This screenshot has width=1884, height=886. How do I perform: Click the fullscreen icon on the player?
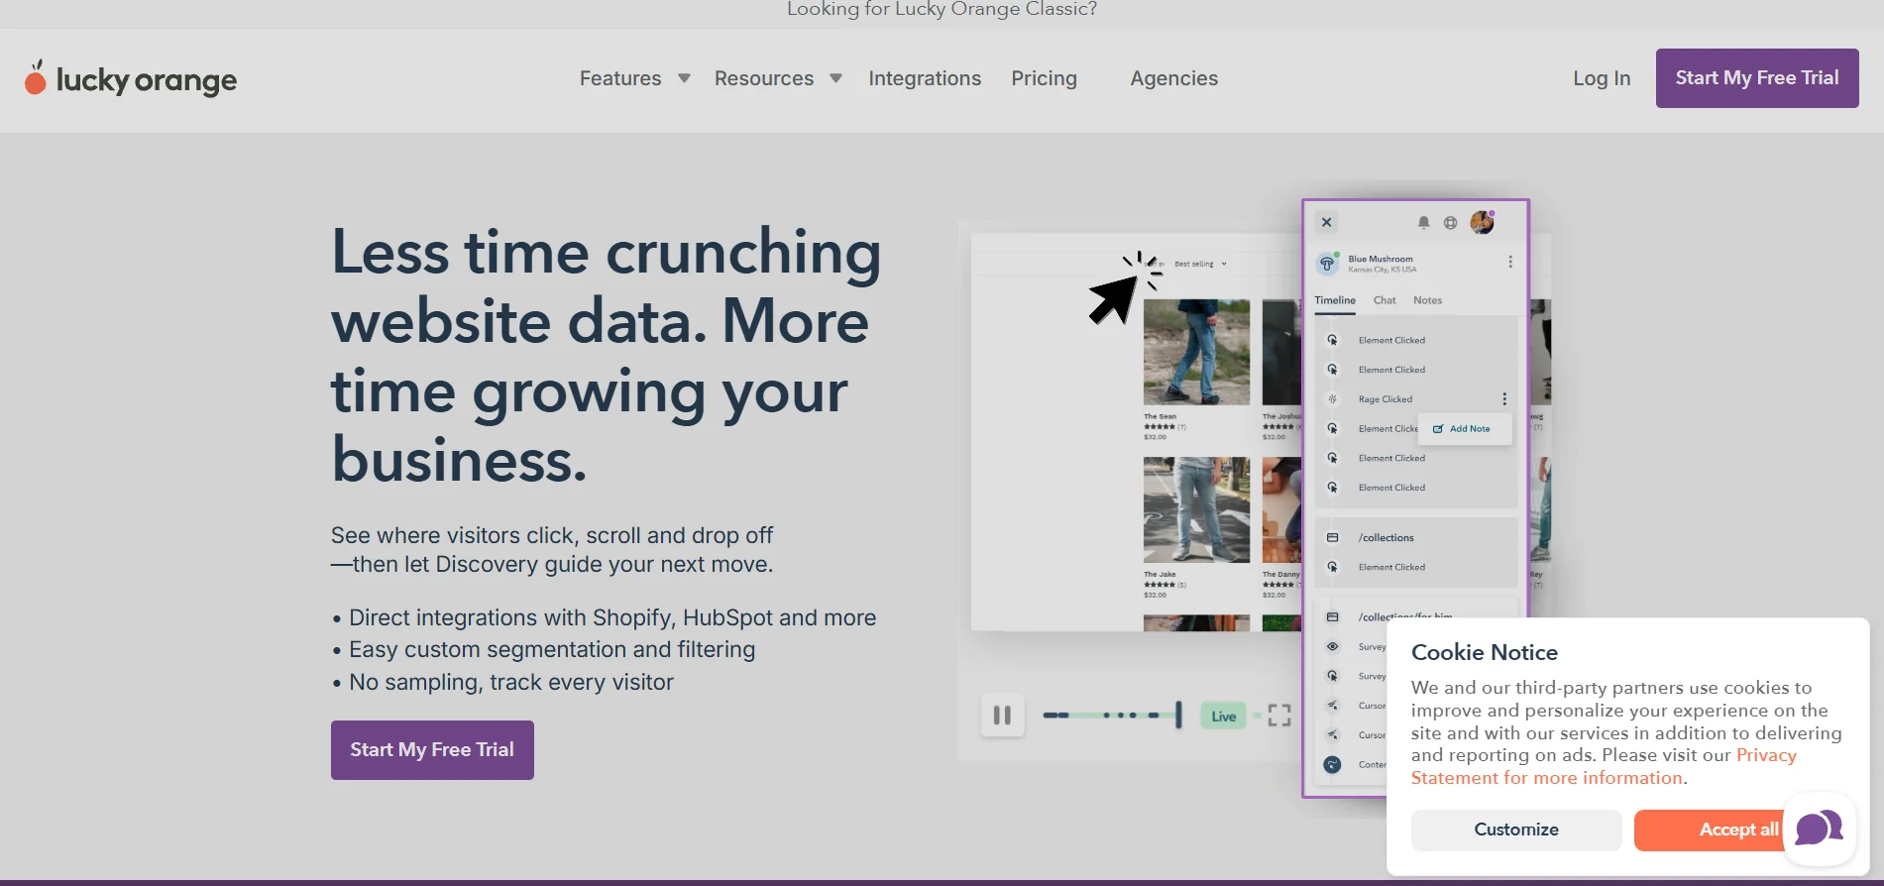(x=1278, y=716)
